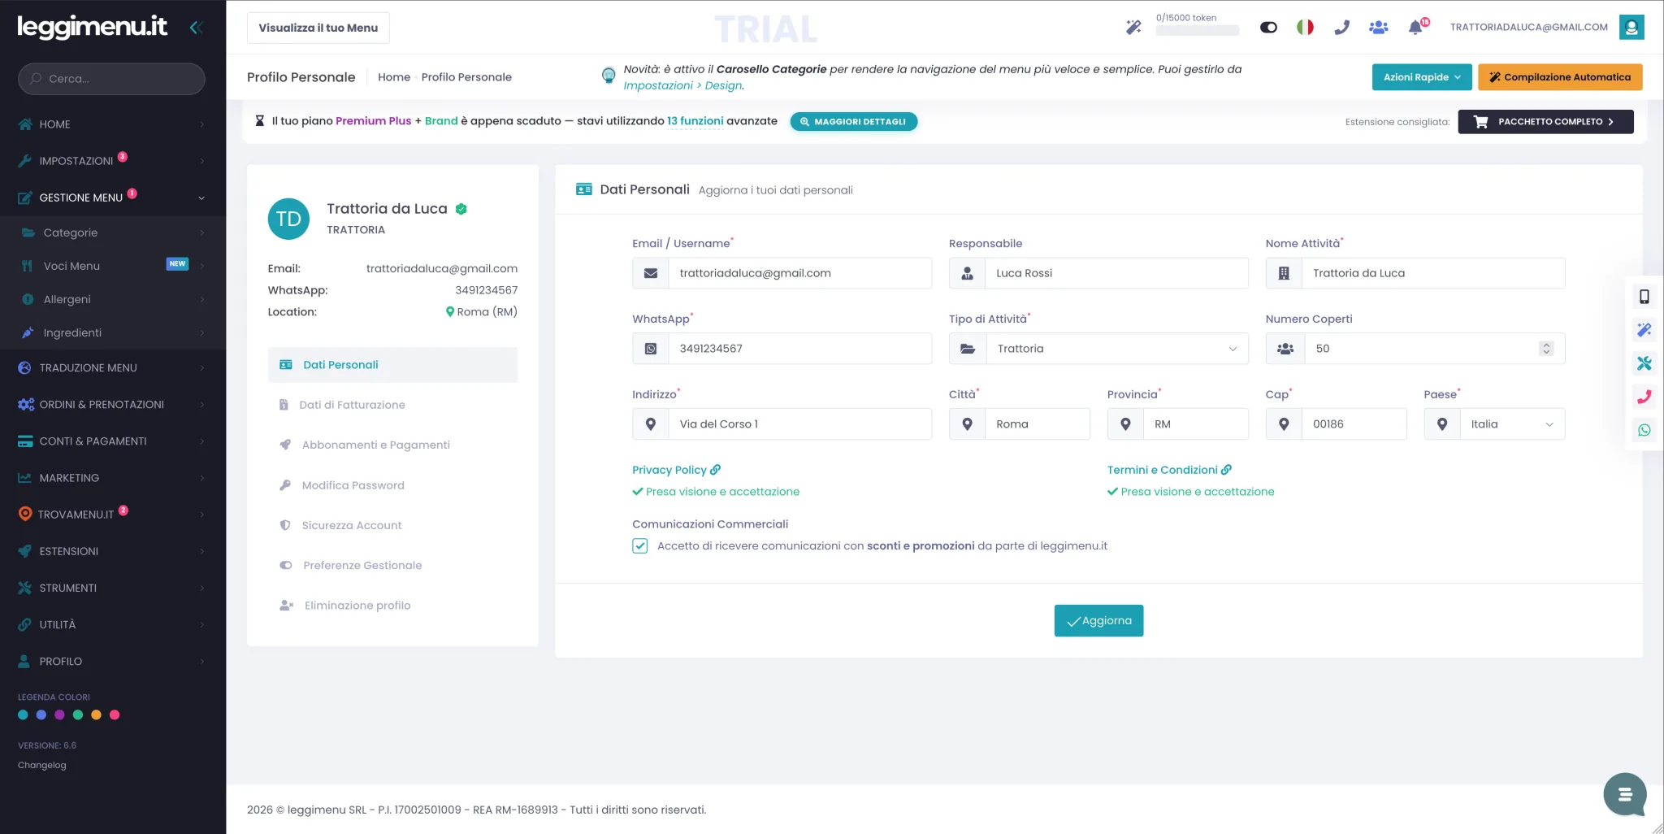The width and height of the screenshot is (1664, 834).
Task: Open the Changelog link
Action: tap(42, 765)
